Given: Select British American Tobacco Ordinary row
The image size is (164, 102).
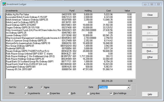Looking at the screenshot, I should pyautogui.click(x=71, y=20).
